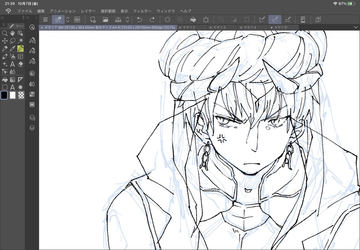The image size is (360, 250).
Task: Select the Operation object cube tool
Action: (x=20, y=33)
